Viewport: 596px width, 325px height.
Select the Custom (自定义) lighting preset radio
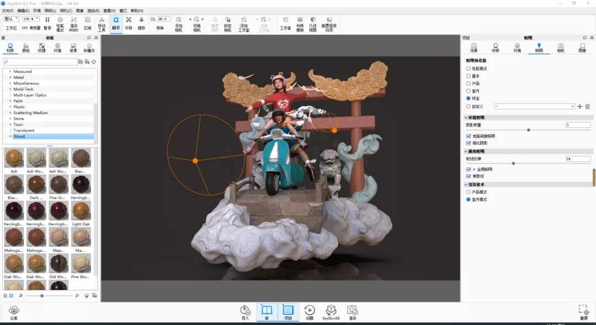click(469, 106)
